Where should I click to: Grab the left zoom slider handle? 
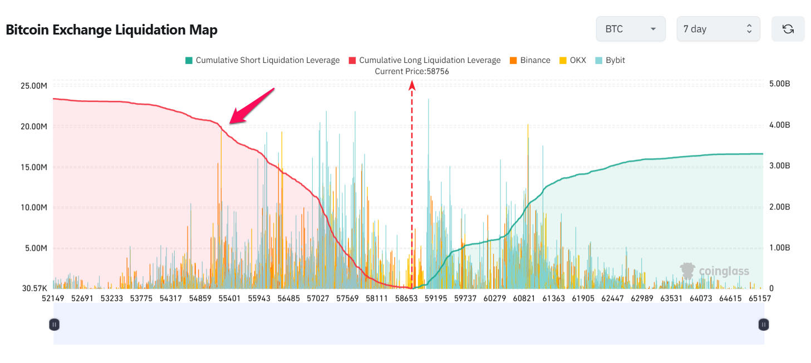(54, 324)
